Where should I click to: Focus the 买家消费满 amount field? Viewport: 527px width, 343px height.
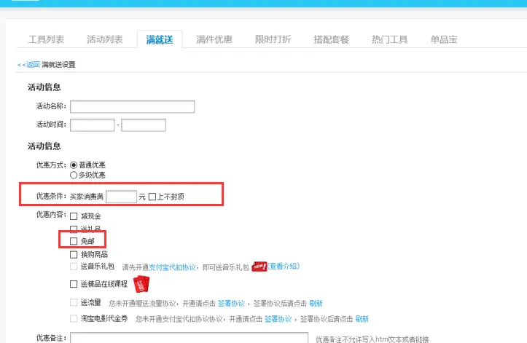[121, 197]
